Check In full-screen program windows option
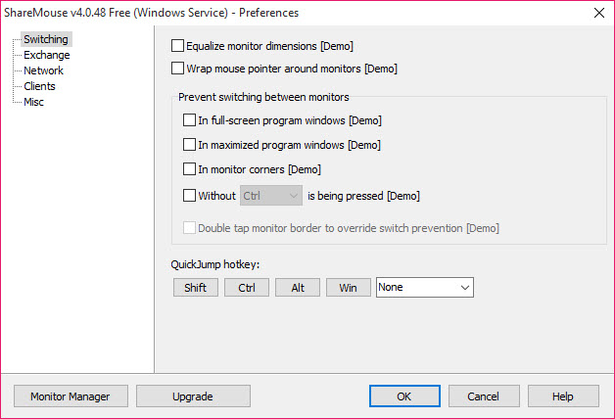 (190, 120)
